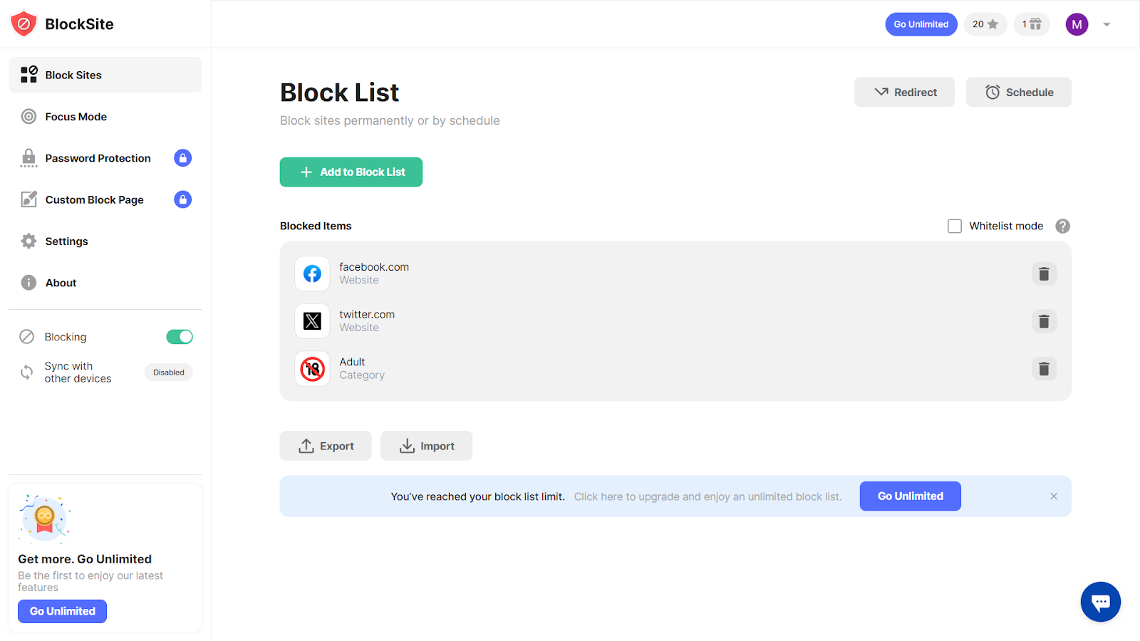
Task: Remove twitter.com using its trash icon
Action: [1044, 321]
